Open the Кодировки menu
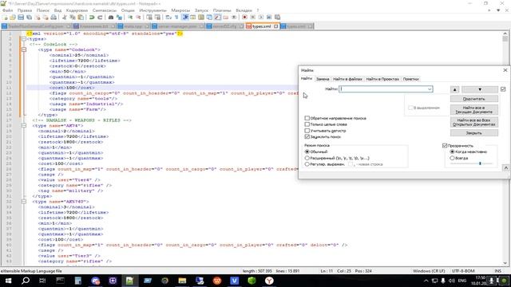 tap(77, 10)
